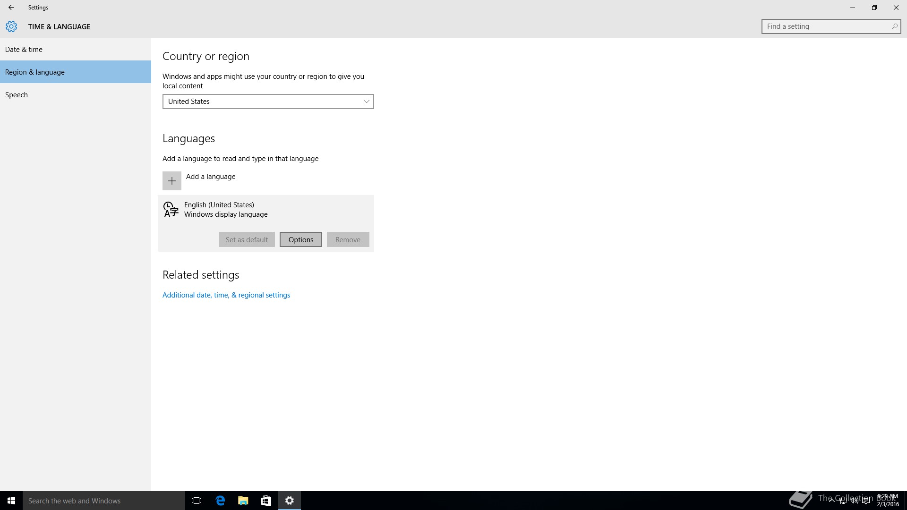Click the plus icon to add language
The image size is (907, 510).
pos(172,181)
